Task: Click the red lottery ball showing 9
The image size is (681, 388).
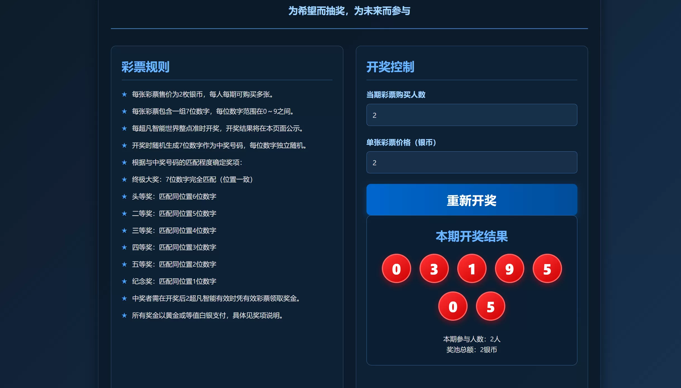Action: click(509, 269)
